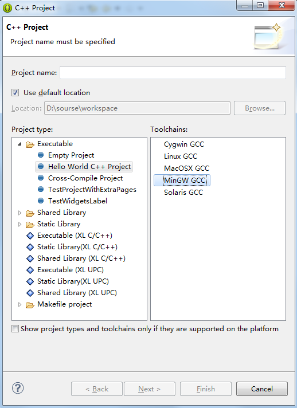Focus the Project name input field
The height and width of the screenshot is (408, 297).
coord(173,73)
